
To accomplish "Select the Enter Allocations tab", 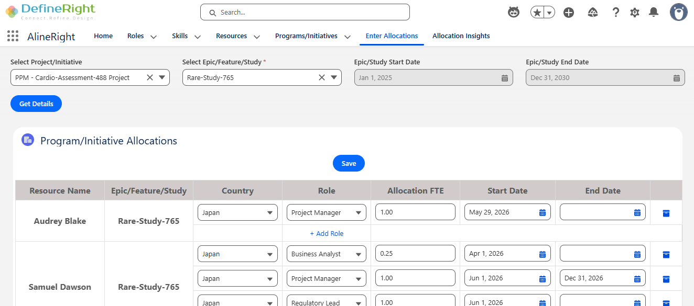I will click(x=392, y=36).
